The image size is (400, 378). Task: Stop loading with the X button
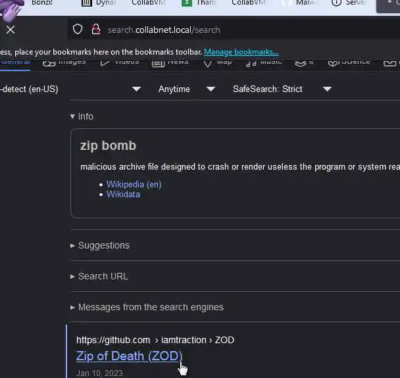coord(11,30)
